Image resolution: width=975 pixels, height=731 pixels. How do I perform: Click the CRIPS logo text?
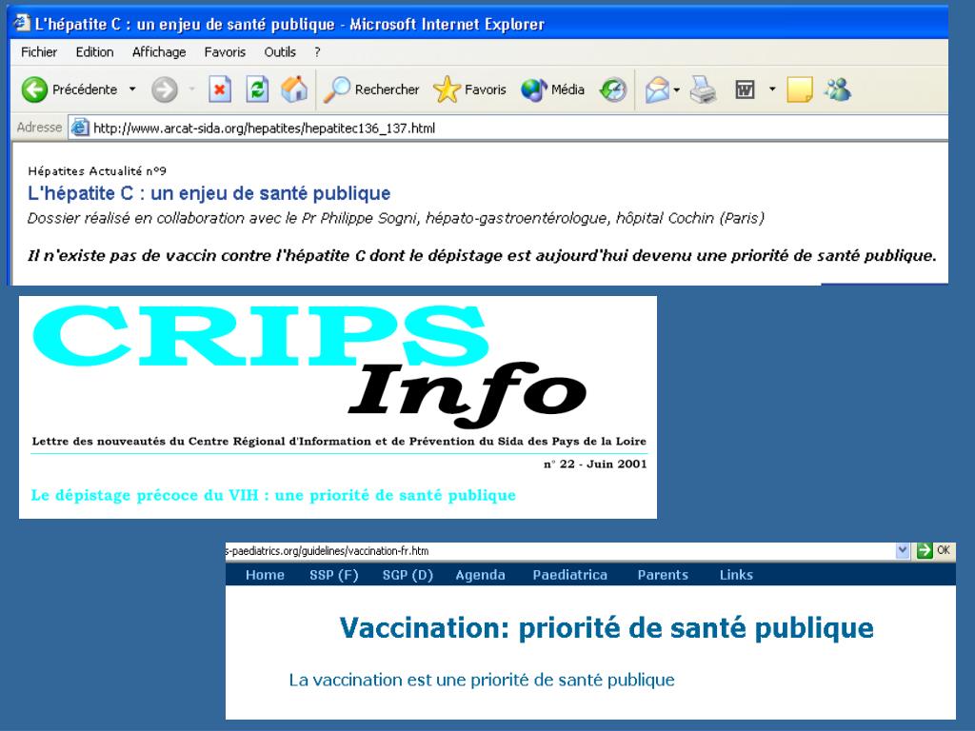coord(260,336)
